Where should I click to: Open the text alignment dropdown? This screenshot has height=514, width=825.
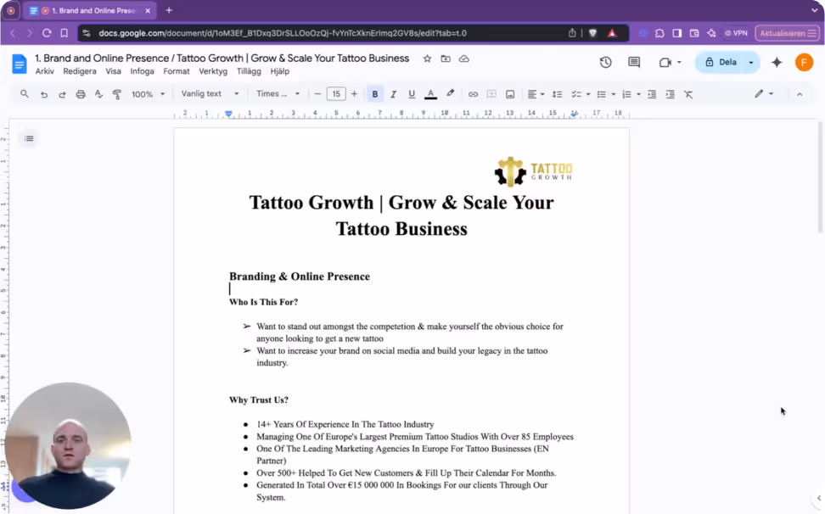[x=536, y=95]
